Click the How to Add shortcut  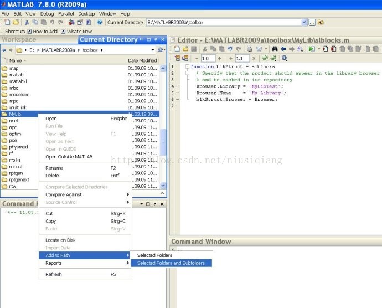(43, 32)
